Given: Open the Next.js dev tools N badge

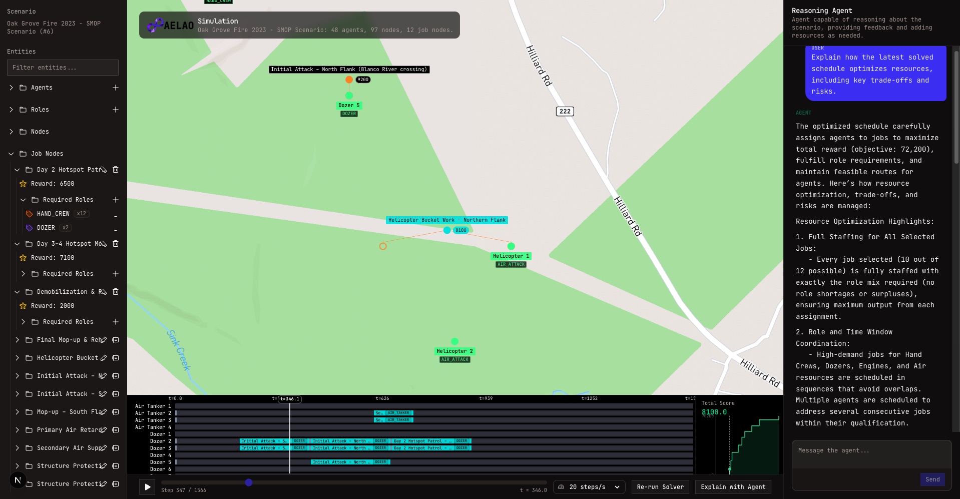Looking at the screenshot, I should tap(18, 480).
